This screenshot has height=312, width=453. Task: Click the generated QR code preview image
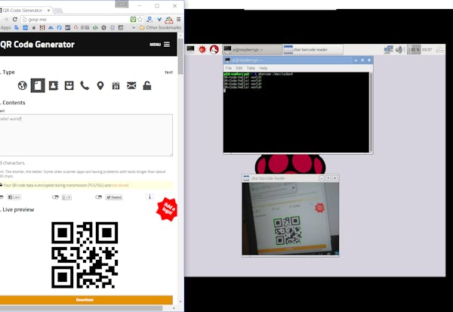click(85, 255)
